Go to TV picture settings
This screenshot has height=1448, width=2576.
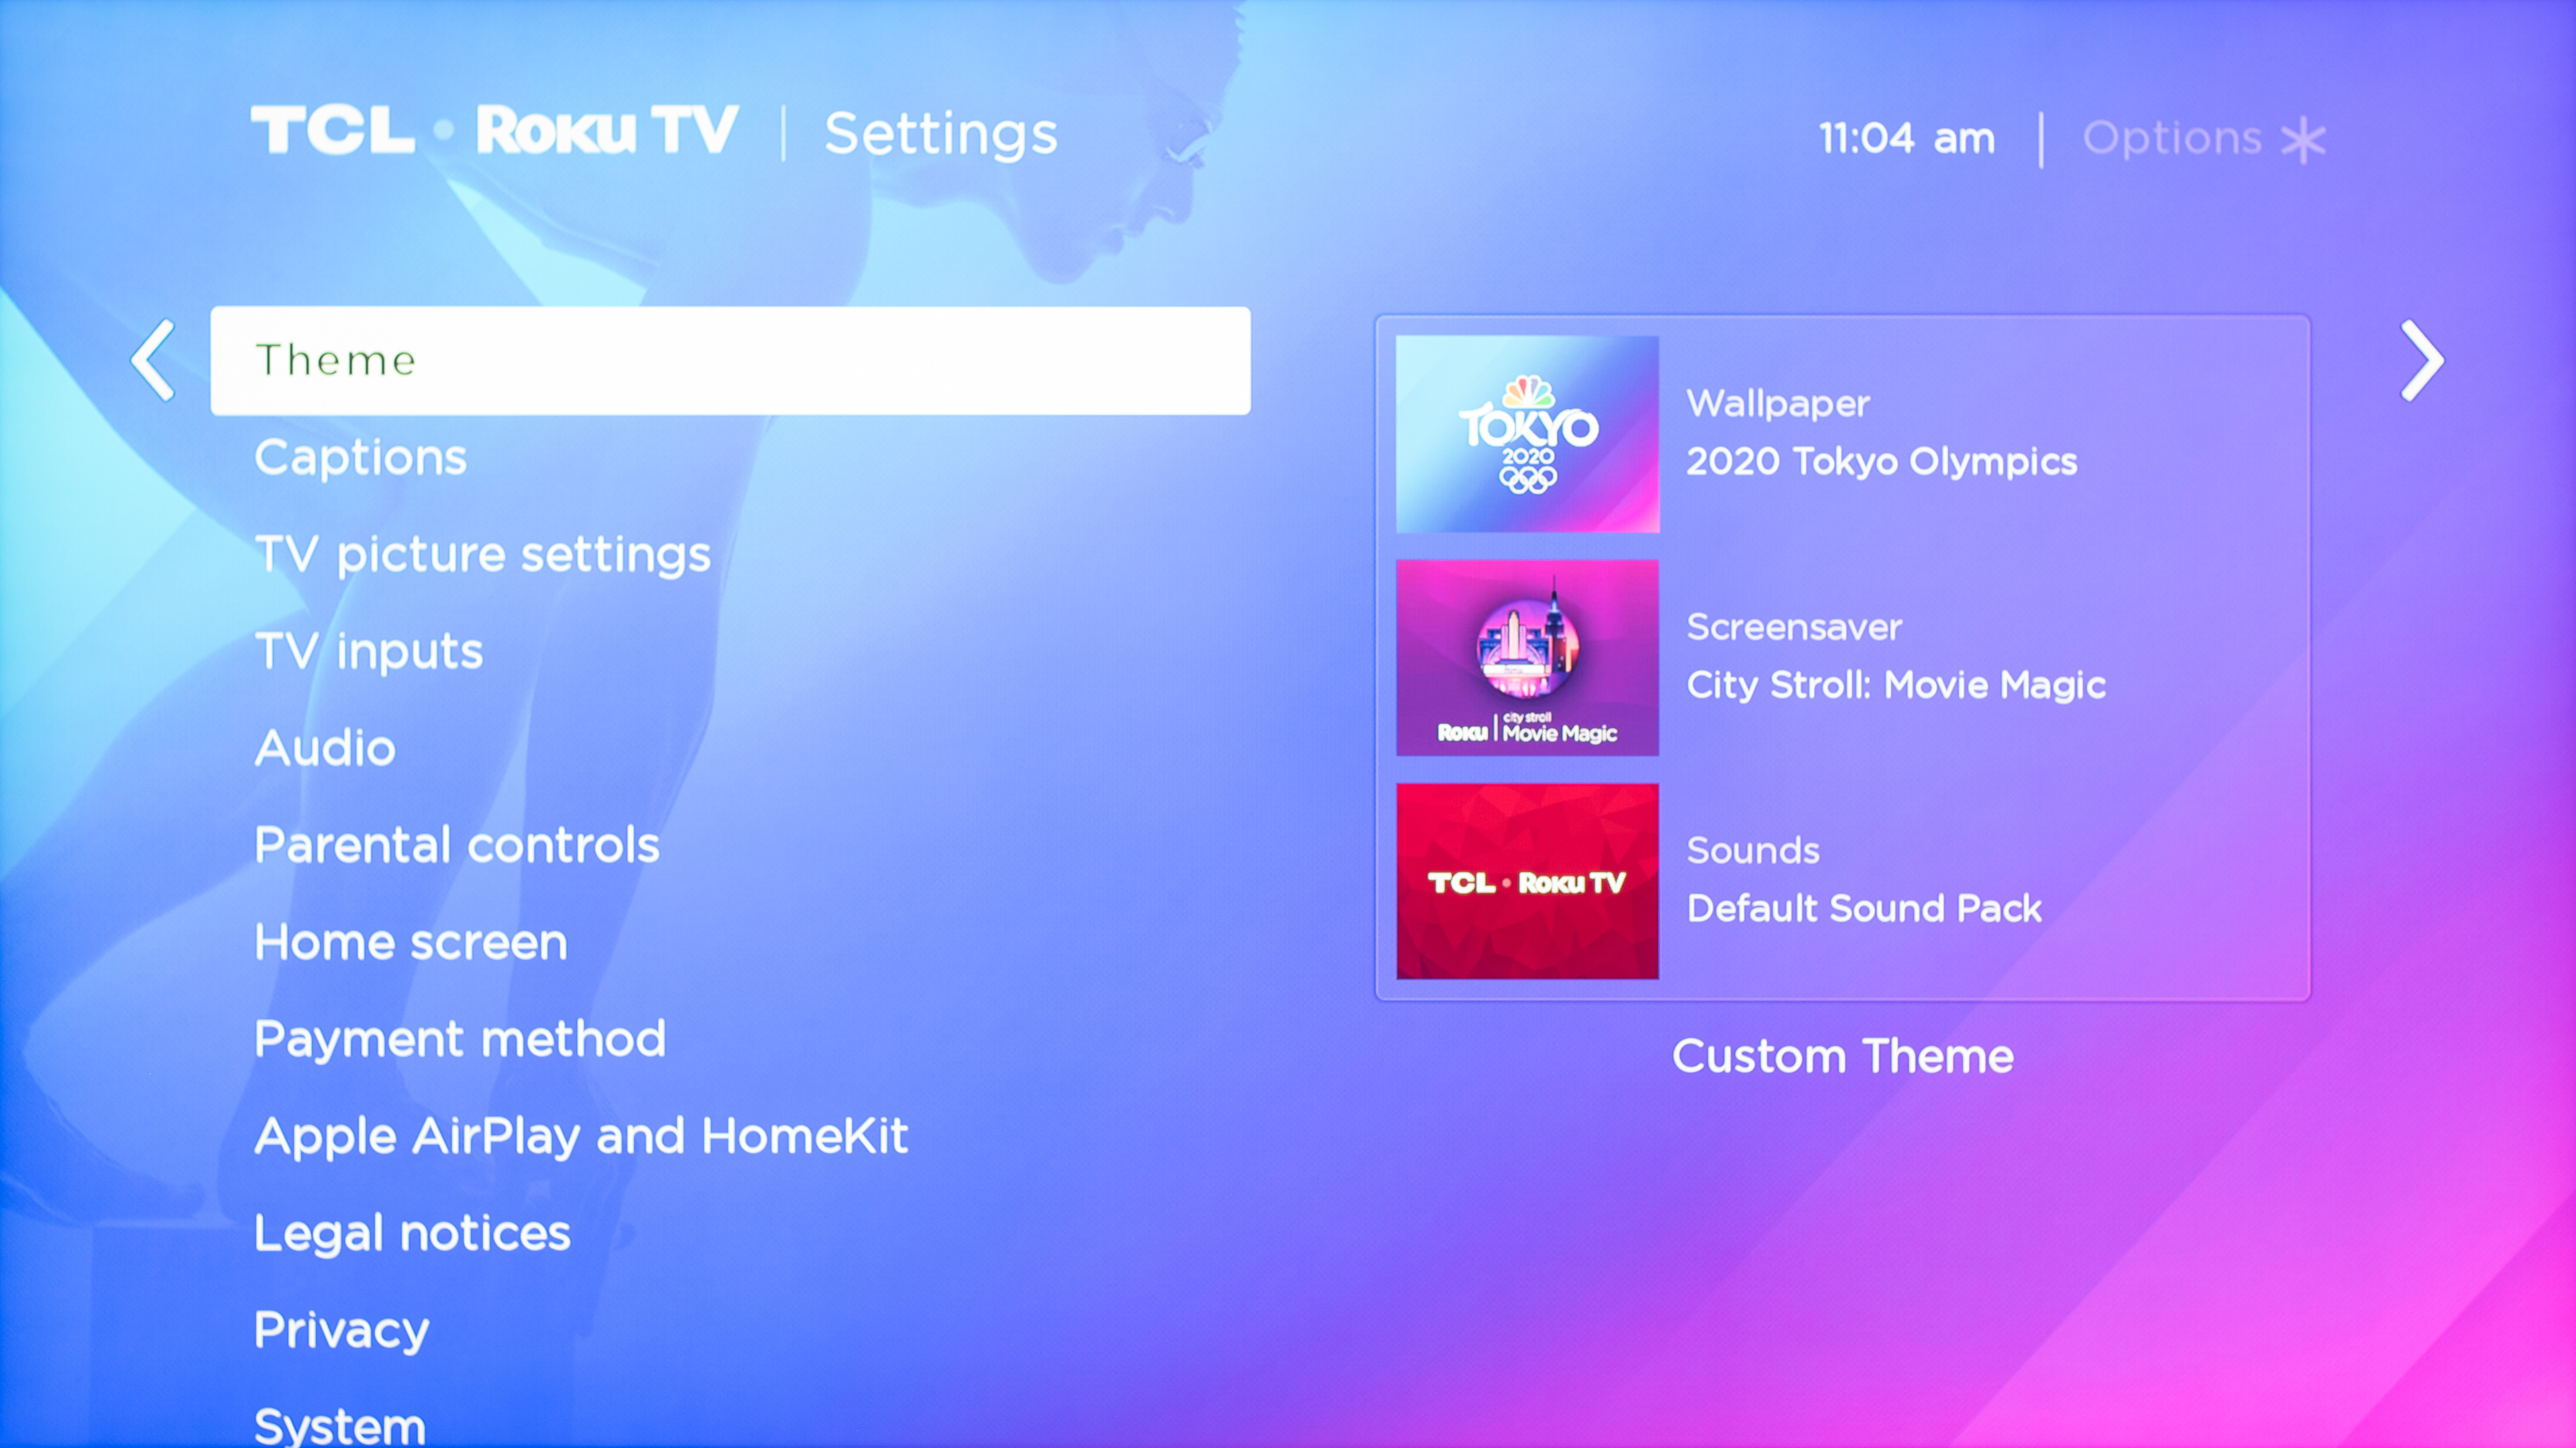tap(482, 554)
